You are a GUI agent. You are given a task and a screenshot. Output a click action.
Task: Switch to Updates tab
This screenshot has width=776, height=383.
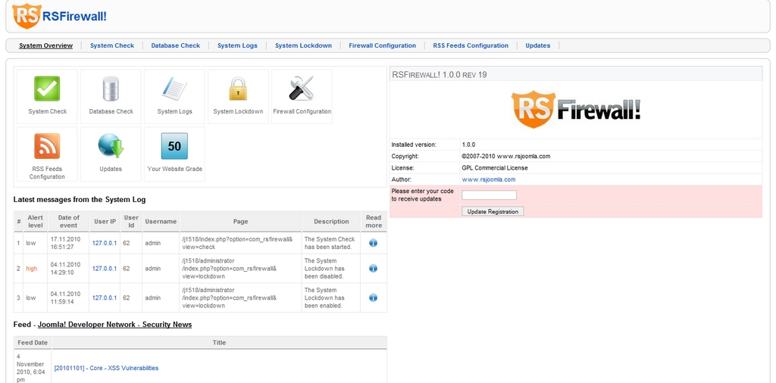(538, 45)
